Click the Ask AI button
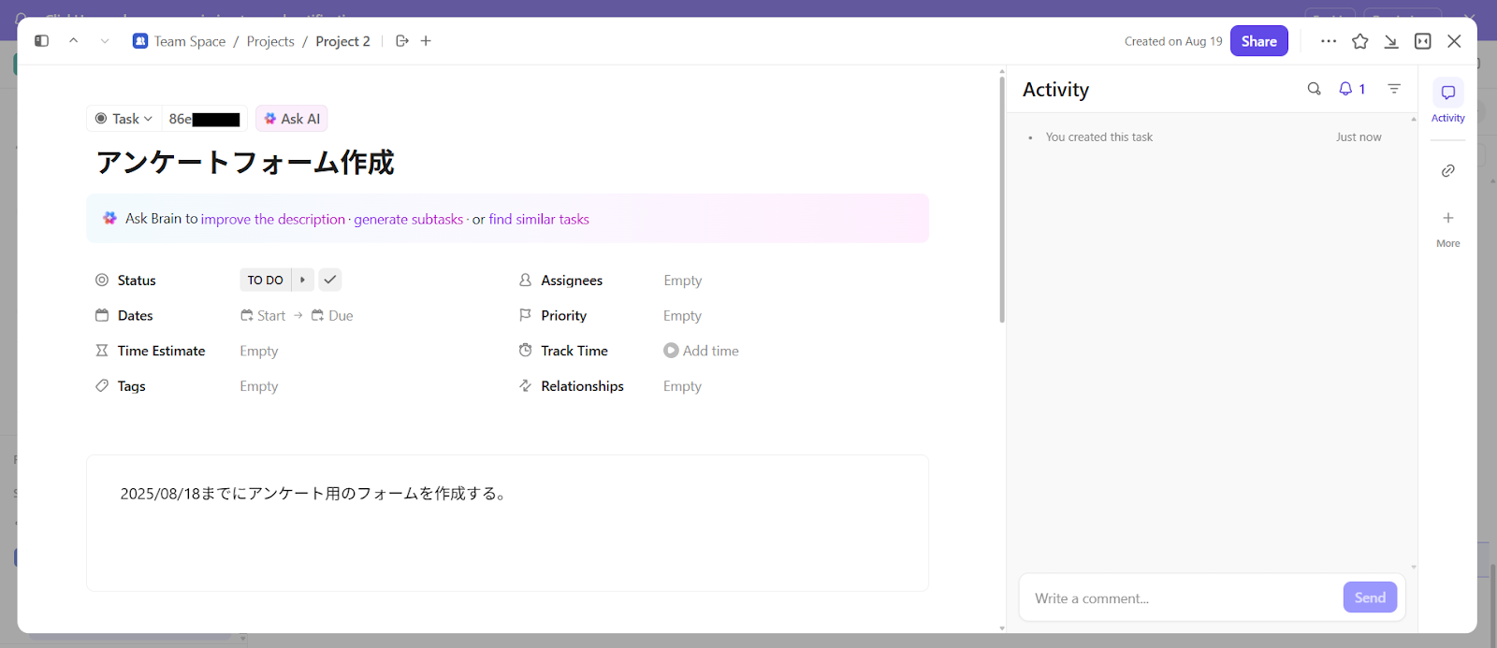This screenshot has width=1497, height=648. click(x=292, y=119)
